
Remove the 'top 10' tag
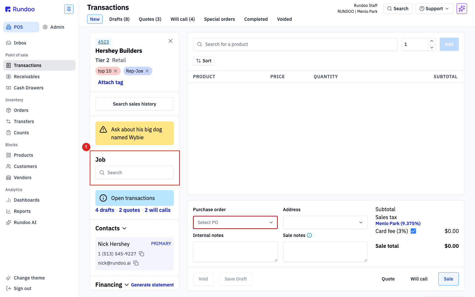point(115,71)
